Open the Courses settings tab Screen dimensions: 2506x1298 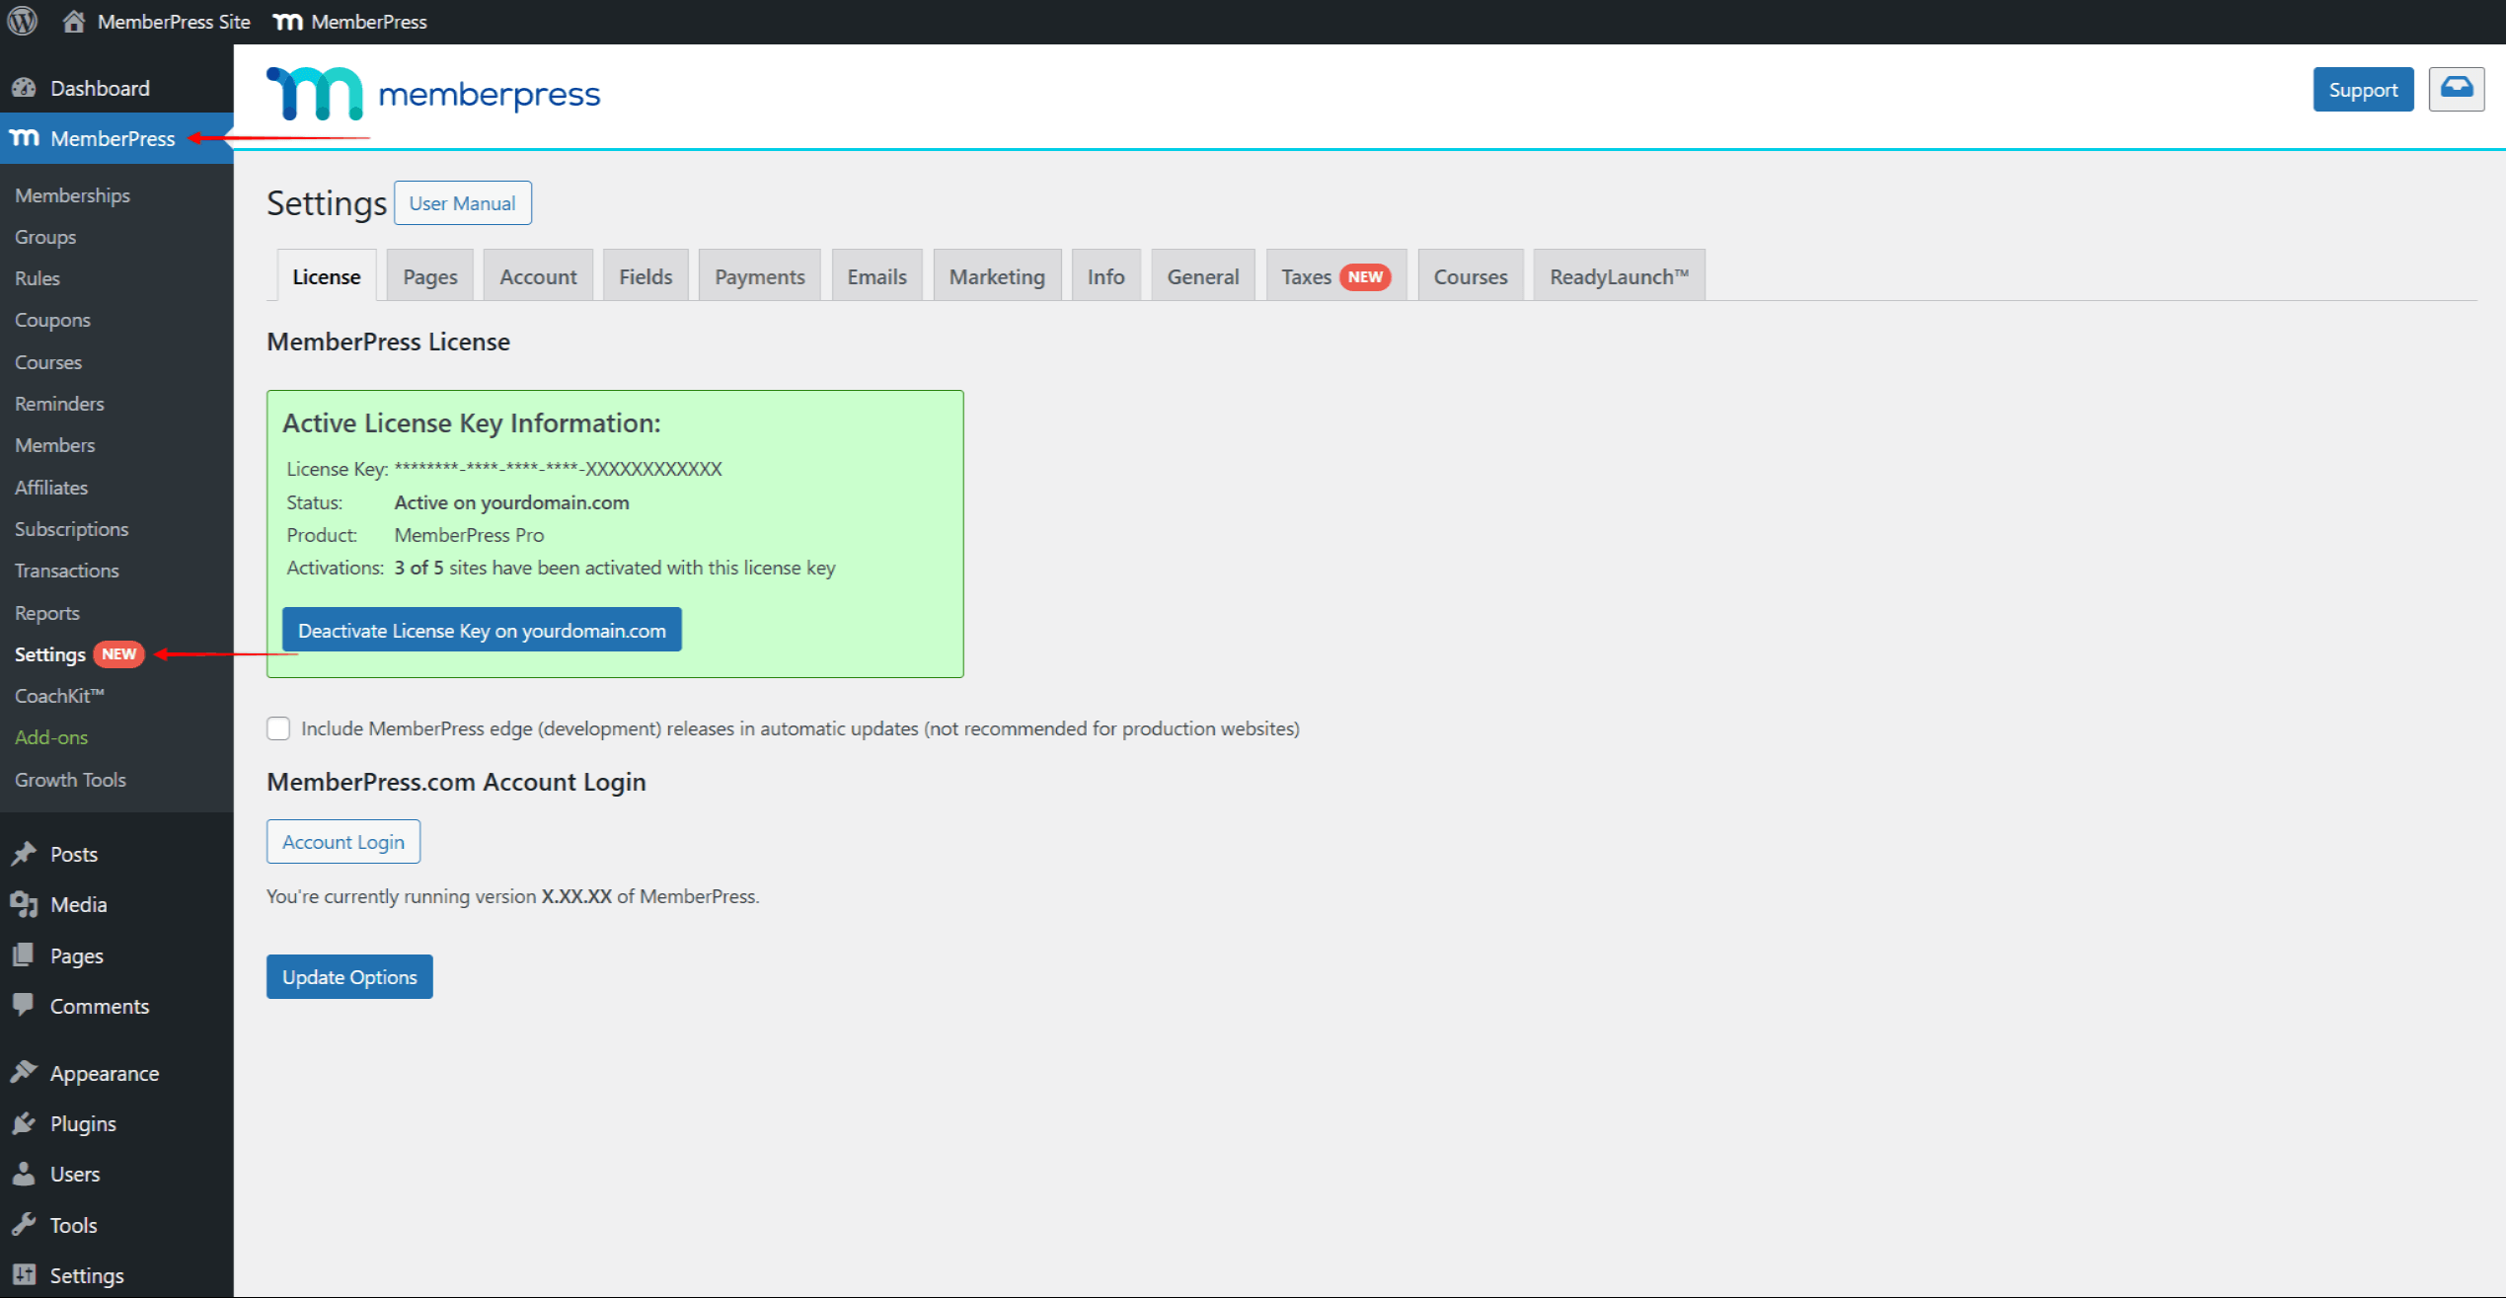click(x=1470, y=276)
